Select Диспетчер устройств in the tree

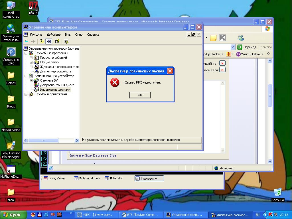[55, 71]
